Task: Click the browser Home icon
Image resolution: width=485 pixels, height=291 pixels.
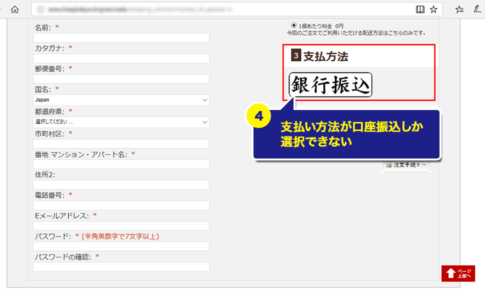Action: pos(14,9)
